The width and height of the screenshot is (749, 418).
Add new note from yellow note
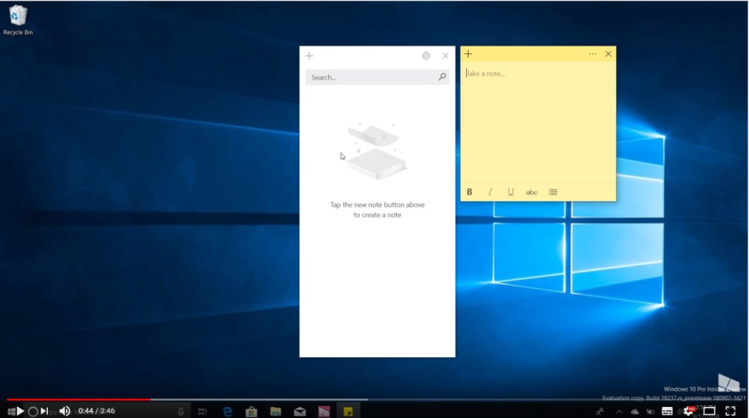[468, 54]
